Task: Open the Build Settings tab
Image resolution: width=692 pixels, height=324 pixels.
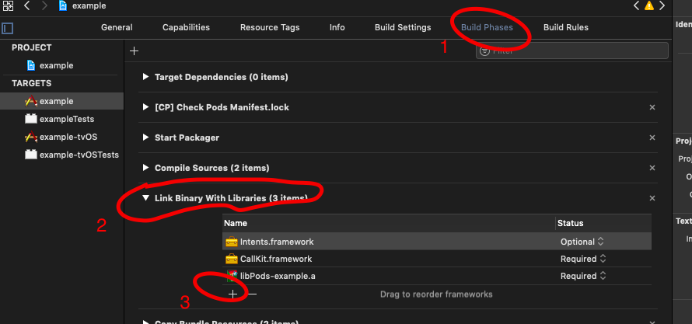Action: point(403,27)
